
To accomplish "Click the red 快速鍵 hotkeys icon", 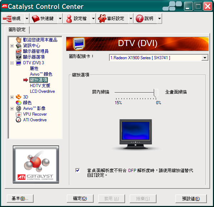I will pyautogui.click(x=35, y=19).
